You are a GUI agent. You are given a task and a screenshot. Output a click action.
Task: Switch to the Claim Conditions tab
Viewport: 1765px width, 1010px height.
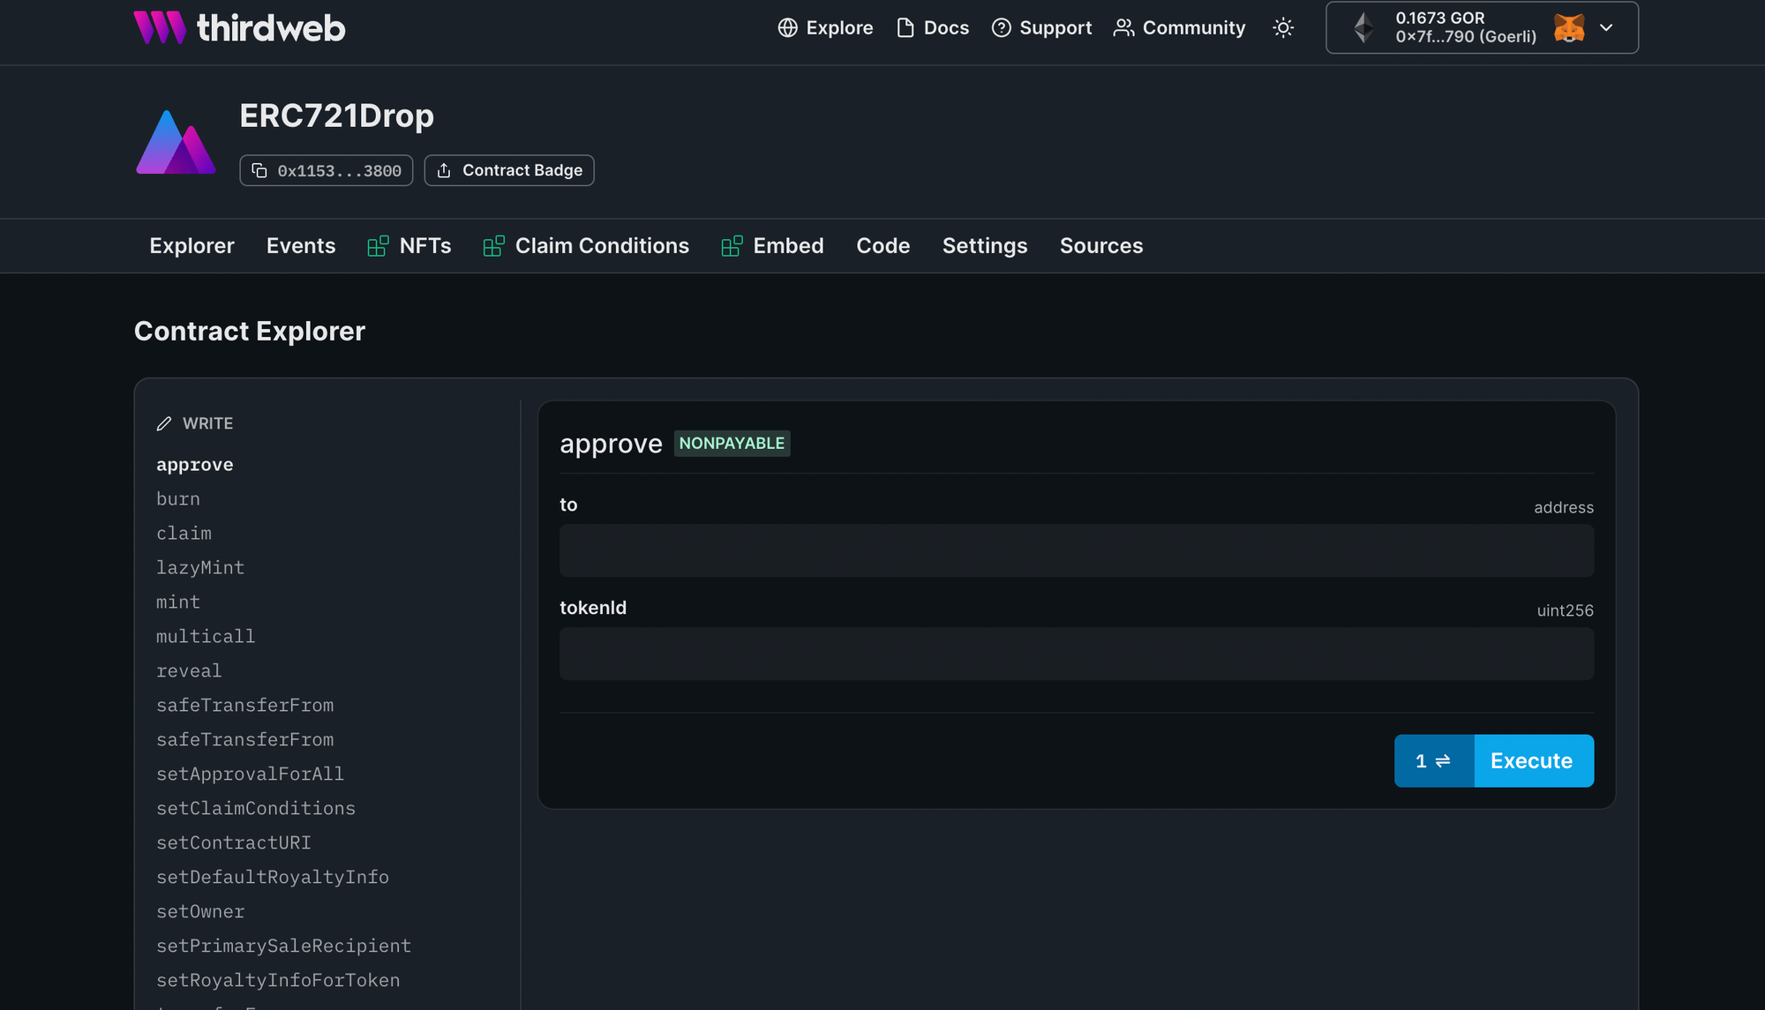(x=602, y=245)
